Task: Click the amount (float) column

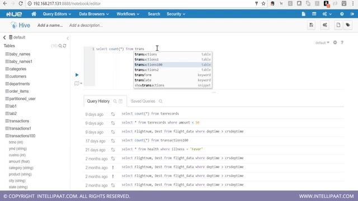Action: pyautogui.click(x=19, y=161)
